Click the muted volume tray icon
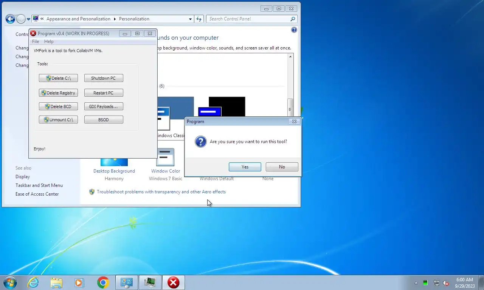484x290 pixels. click(x=446, y=283)
